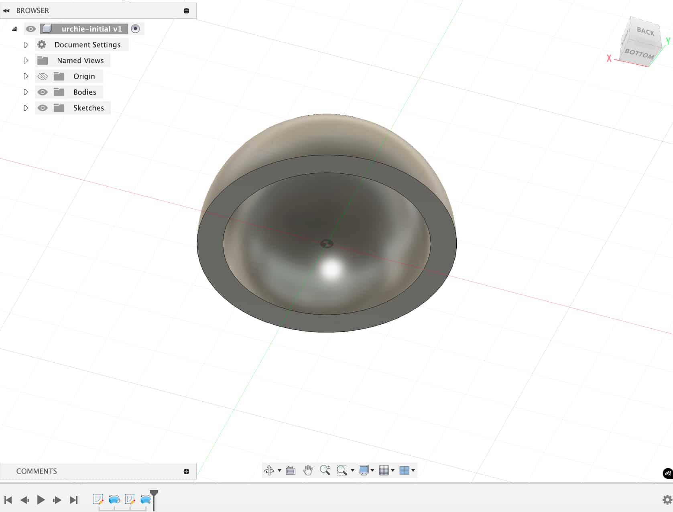Open Grid and Snaps settings icon
673x512 pixels.
pos(384,470)
